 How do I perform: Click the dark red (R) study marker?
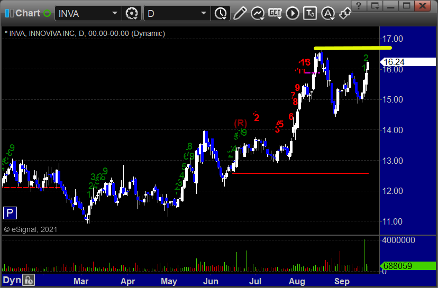click(241, 123)
